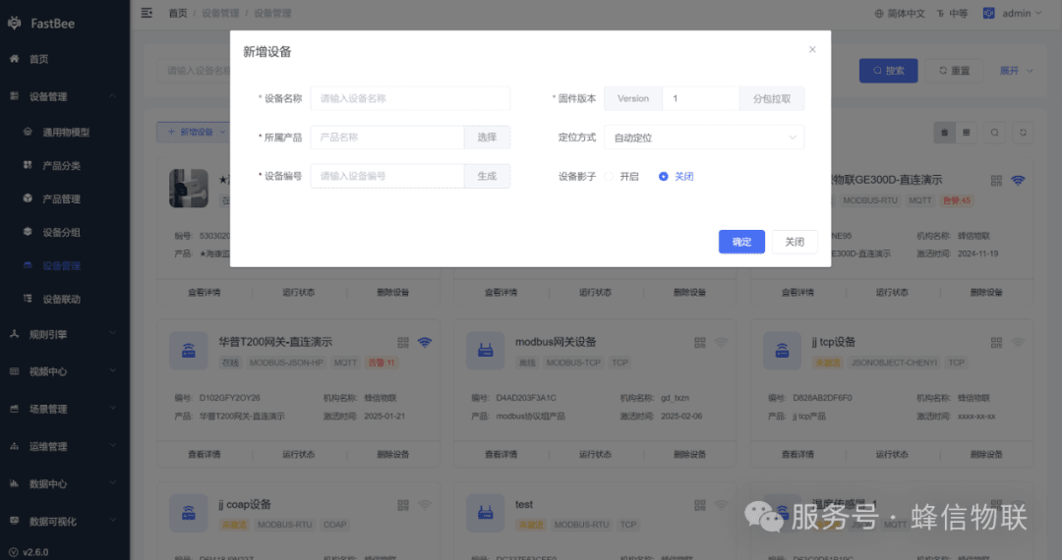The height and width of the screenshot is (560, 1062).
Task: Expand the 视频中心 sidebar chevron
Action: 112,370
